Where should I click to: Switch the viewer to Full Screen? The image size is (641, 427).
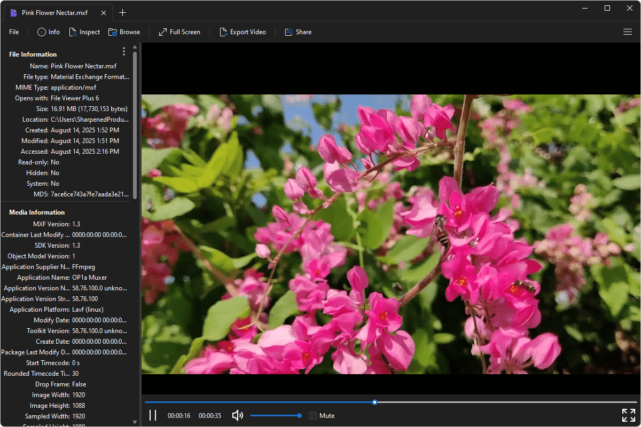coord(179,32)
